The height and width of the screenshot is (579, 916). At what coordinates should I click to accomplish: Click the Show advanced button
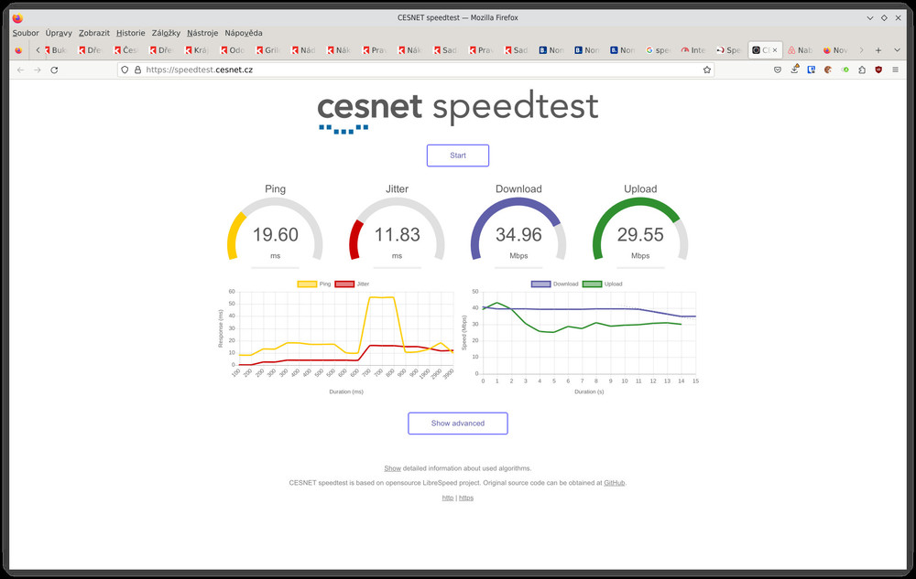pos(458,424)
